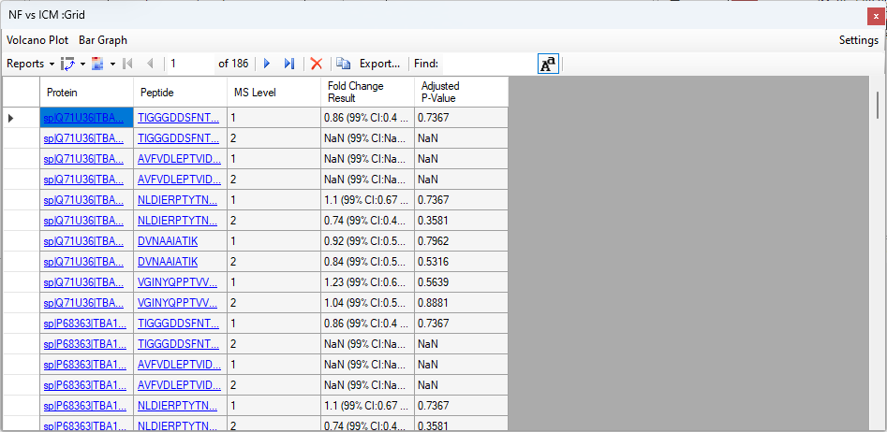
Task: Click the Fold Change Result column header
Action: click(x=367, y=92)
